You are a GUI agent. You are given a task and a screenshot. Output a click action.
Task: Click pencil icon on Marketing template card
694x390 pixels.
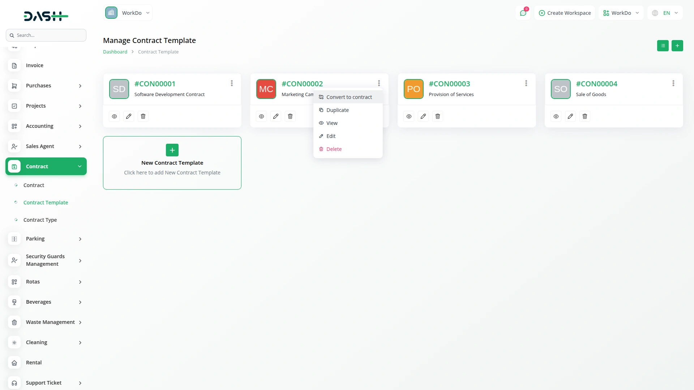276,116
